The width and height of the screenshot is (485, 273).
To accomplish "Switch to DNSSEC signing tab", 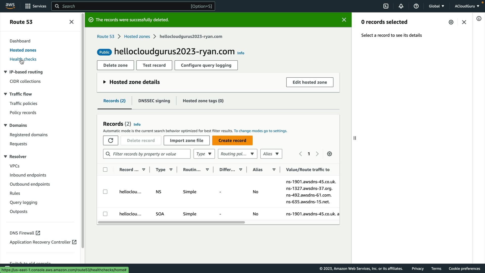I will 154,101.
